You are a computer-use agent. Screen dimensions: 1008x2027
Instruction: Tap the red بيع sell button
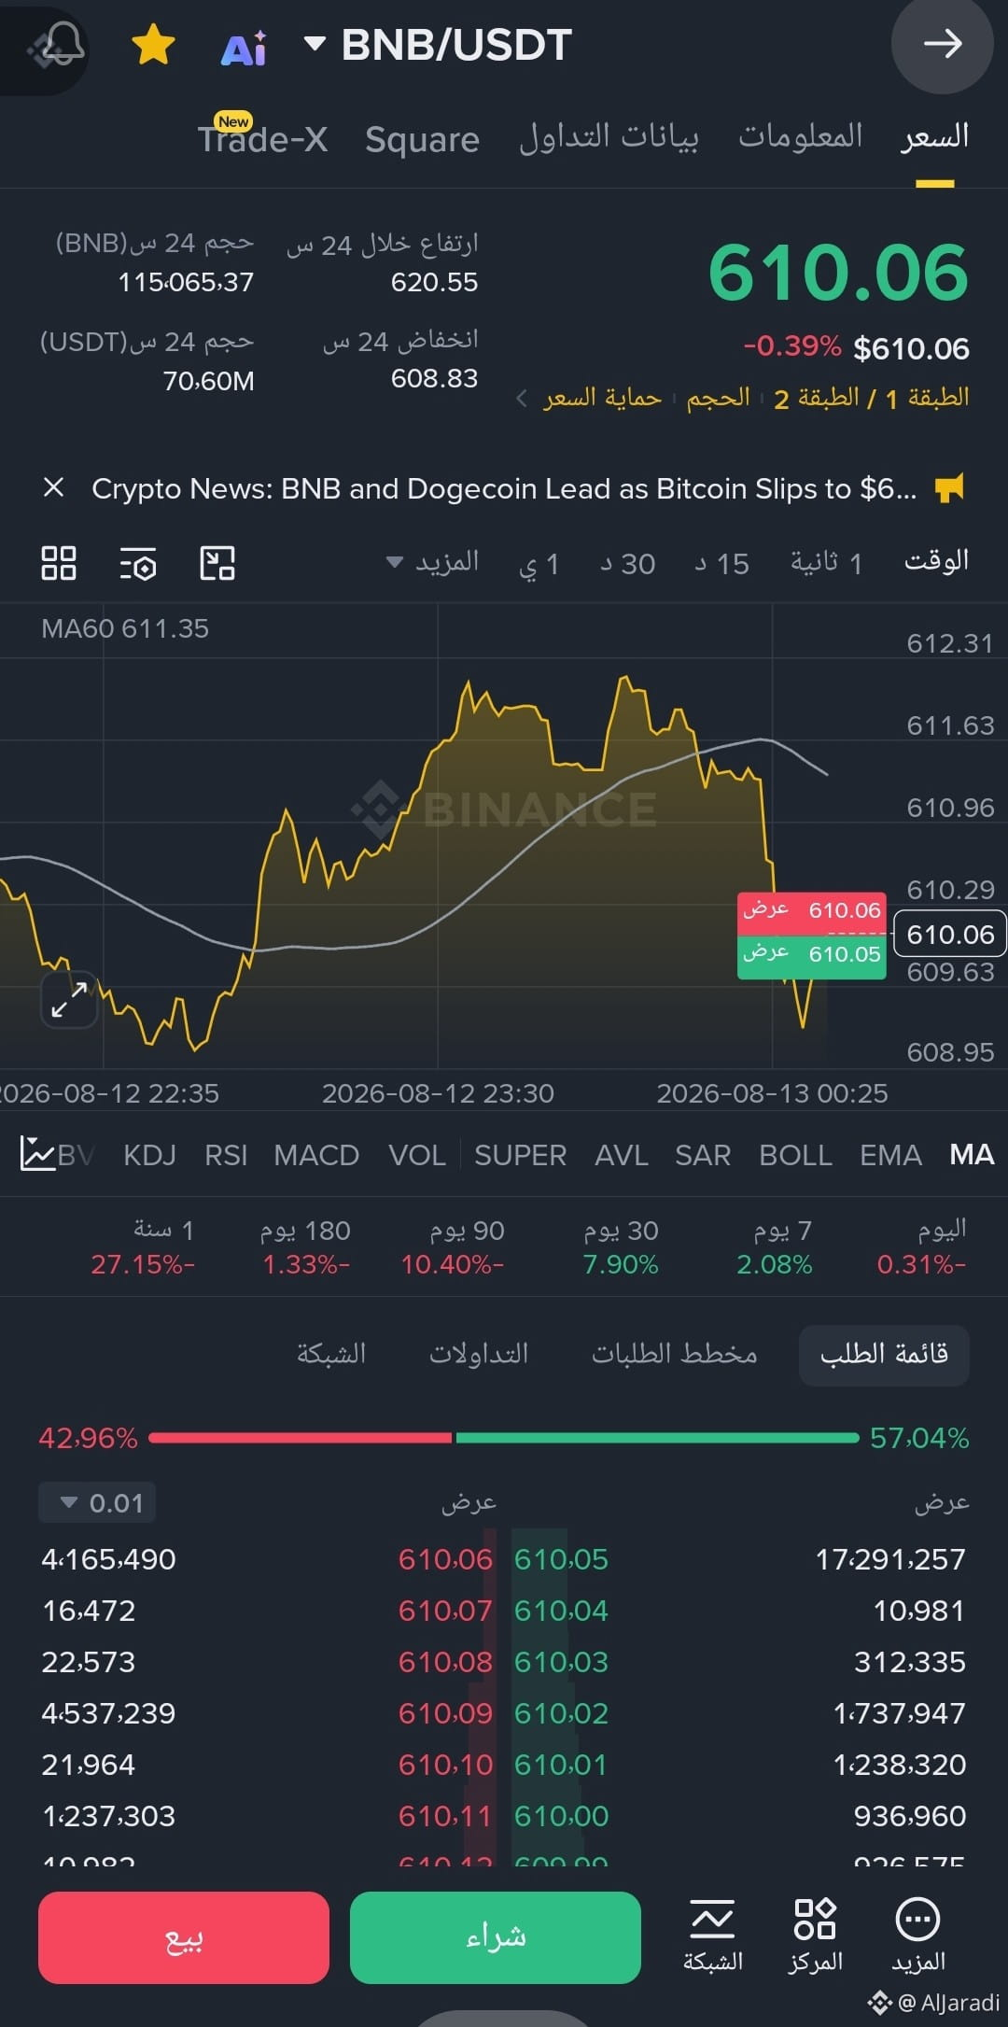tap(184, 1937)
